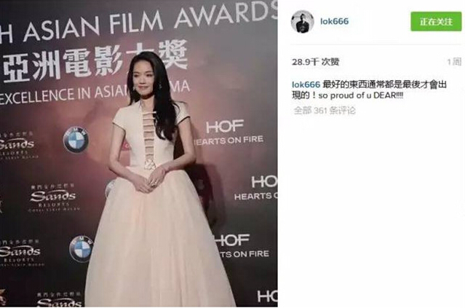Select the HOF Hearts On Fire logo near shoulder
Screen dimensions: 473x308
coord(229,132)
